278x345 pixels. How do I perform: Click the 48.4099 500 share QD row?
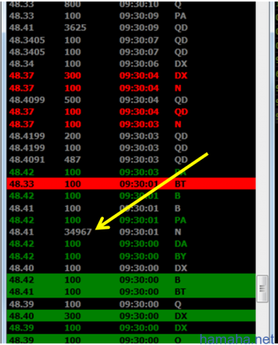point(131,100)
